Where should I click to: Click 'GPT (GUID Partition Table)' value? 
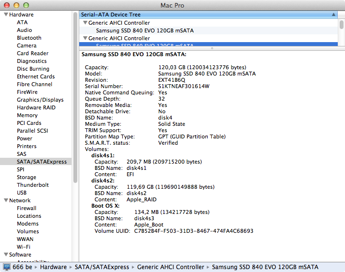[x=192, y=136]
